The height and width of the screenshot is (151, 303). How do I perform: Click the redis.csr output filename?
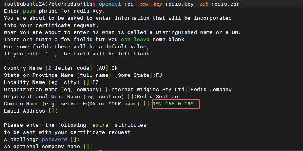tap(225, 4)
